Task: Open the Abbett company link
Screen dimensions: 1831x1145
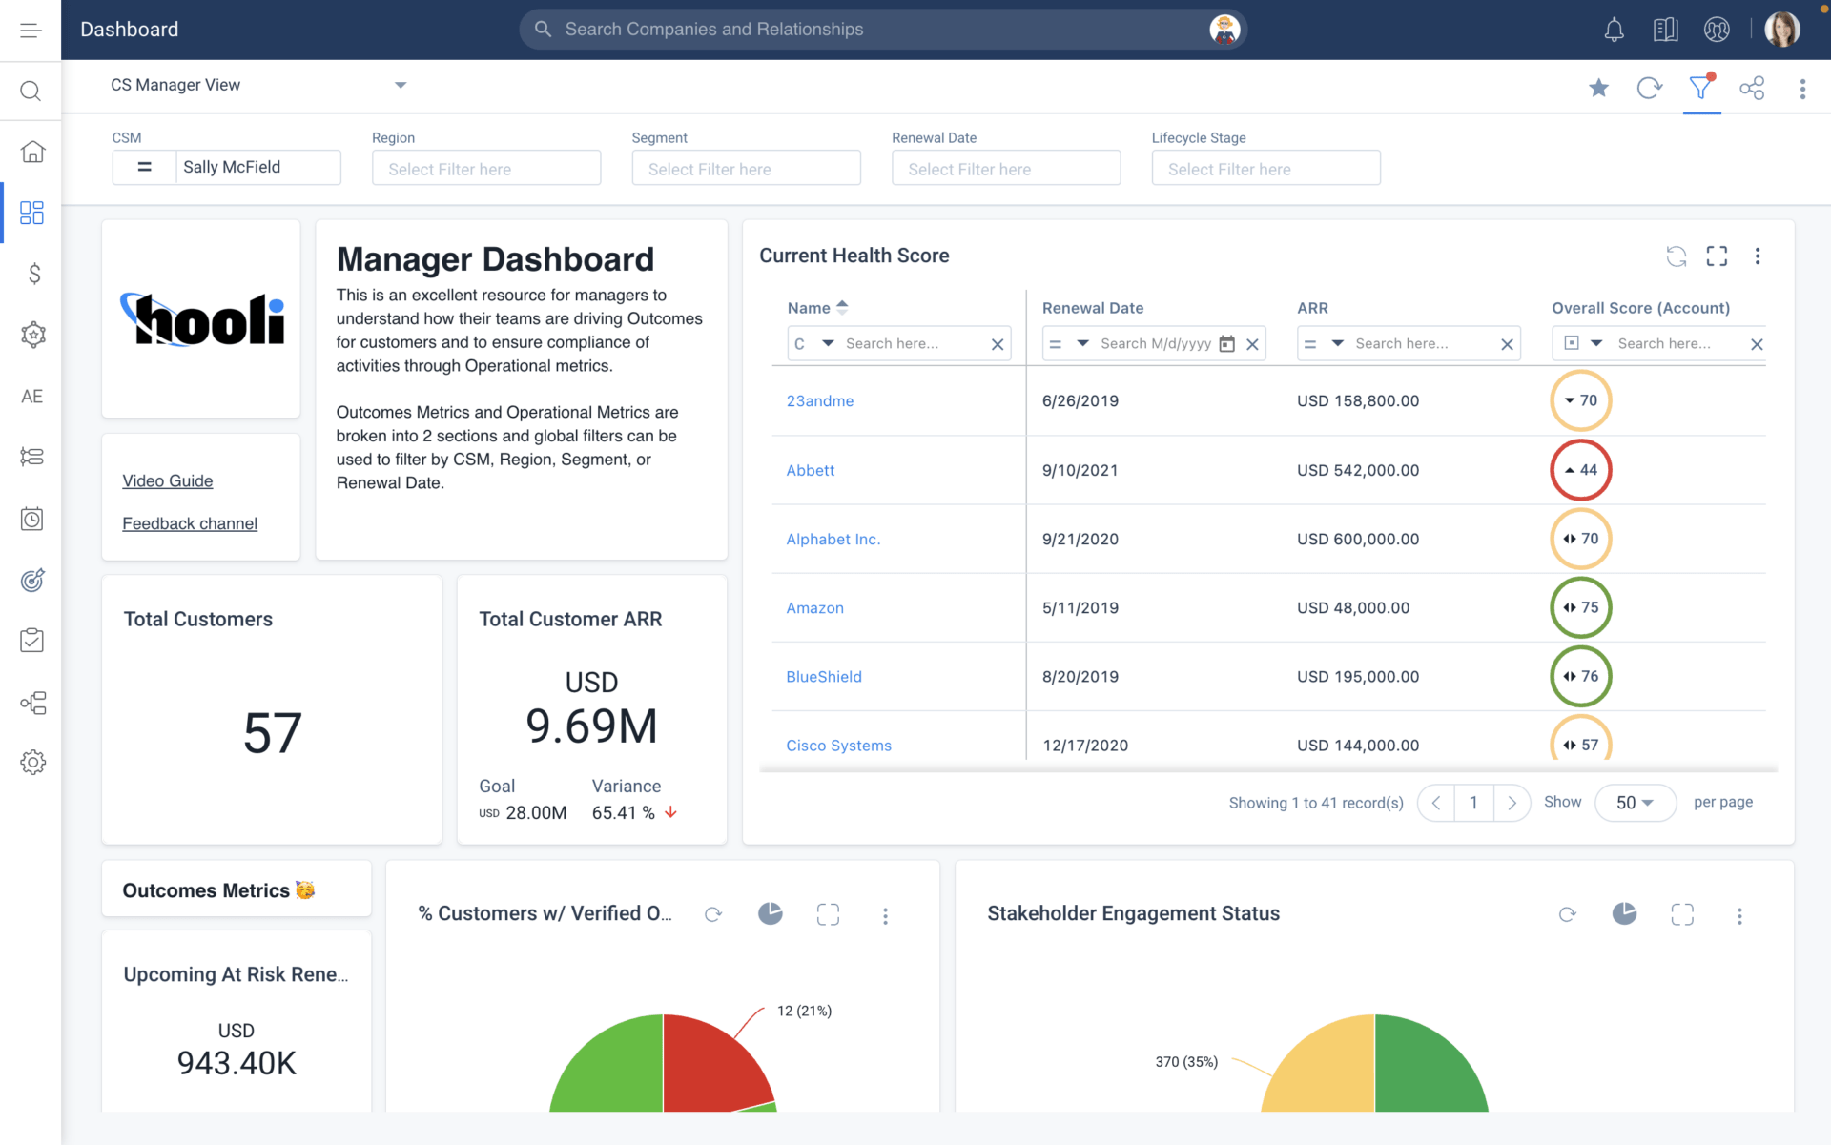Action: (810, 470)
